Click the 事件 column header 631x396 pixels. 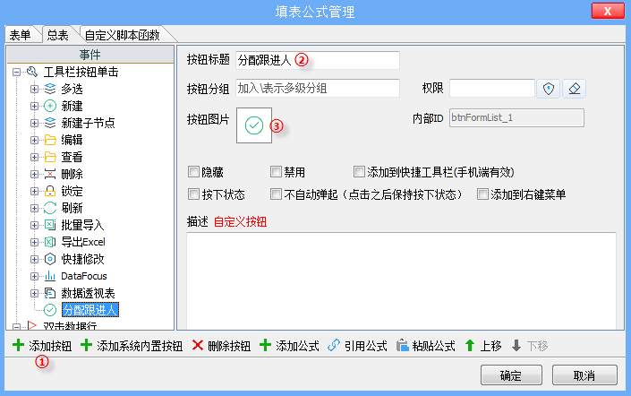(x=90, y=55)
